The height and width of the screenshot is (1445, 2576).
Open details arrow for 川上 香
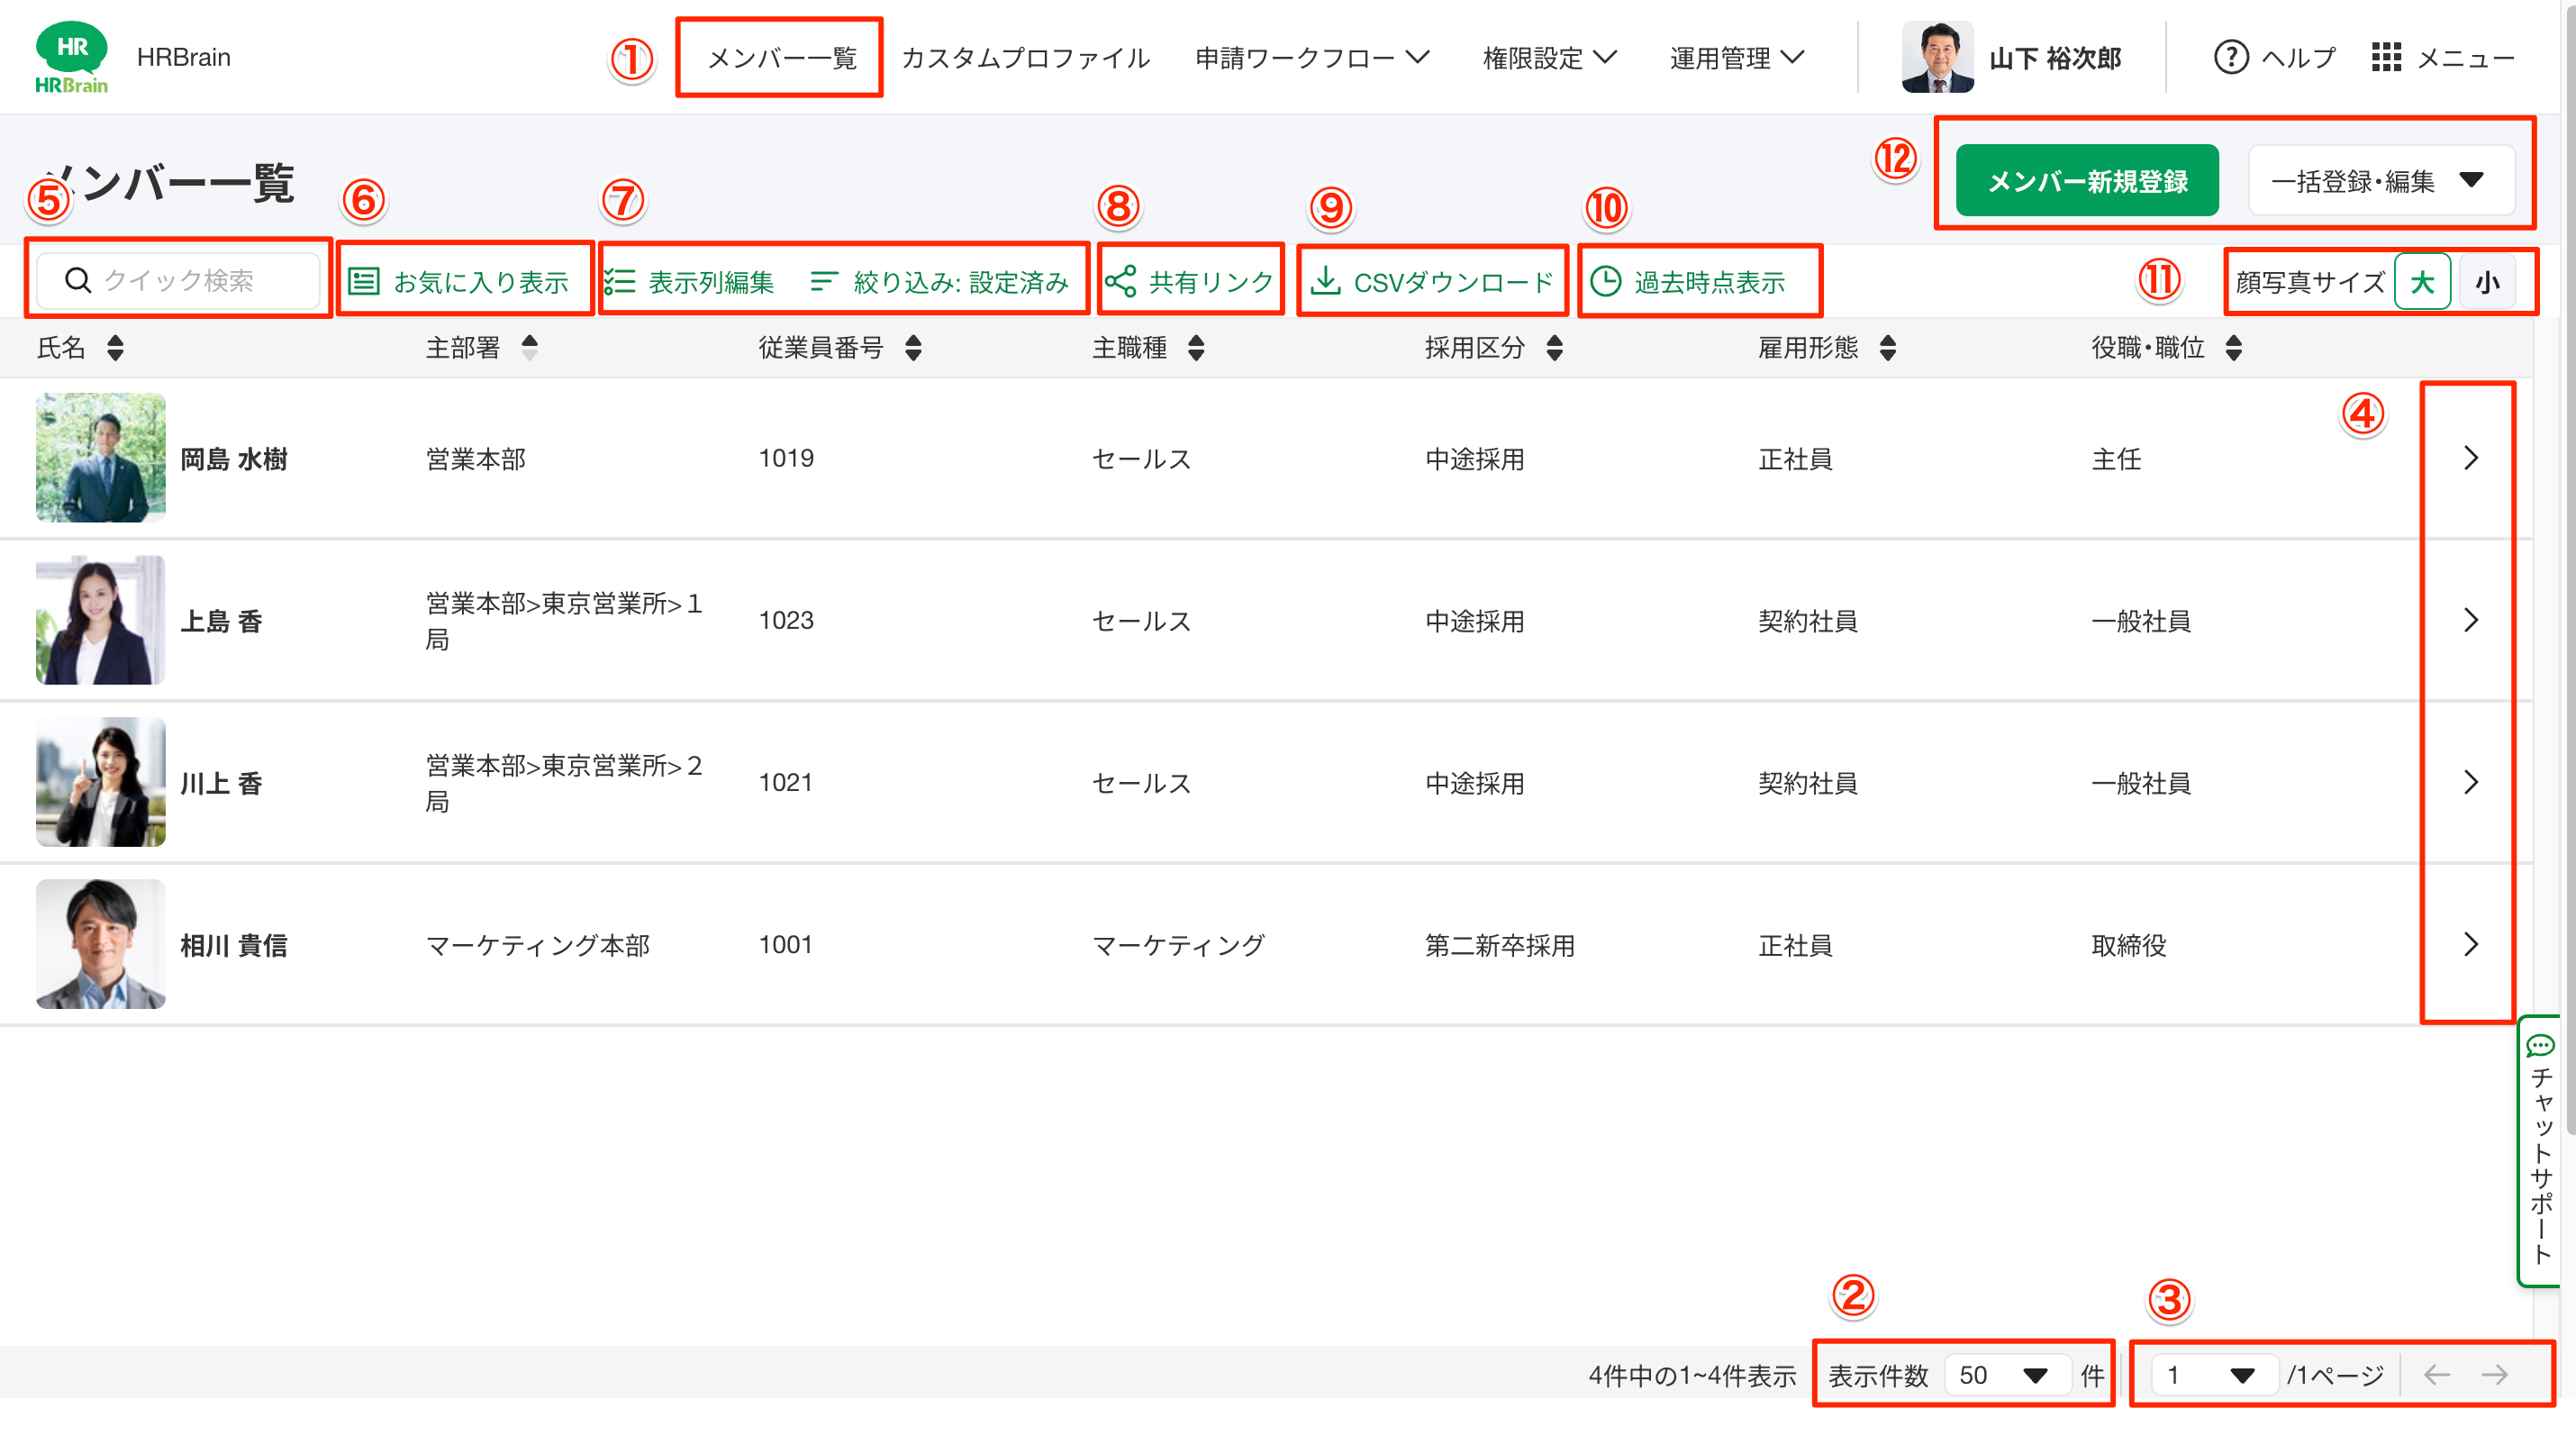point(2470,782)
